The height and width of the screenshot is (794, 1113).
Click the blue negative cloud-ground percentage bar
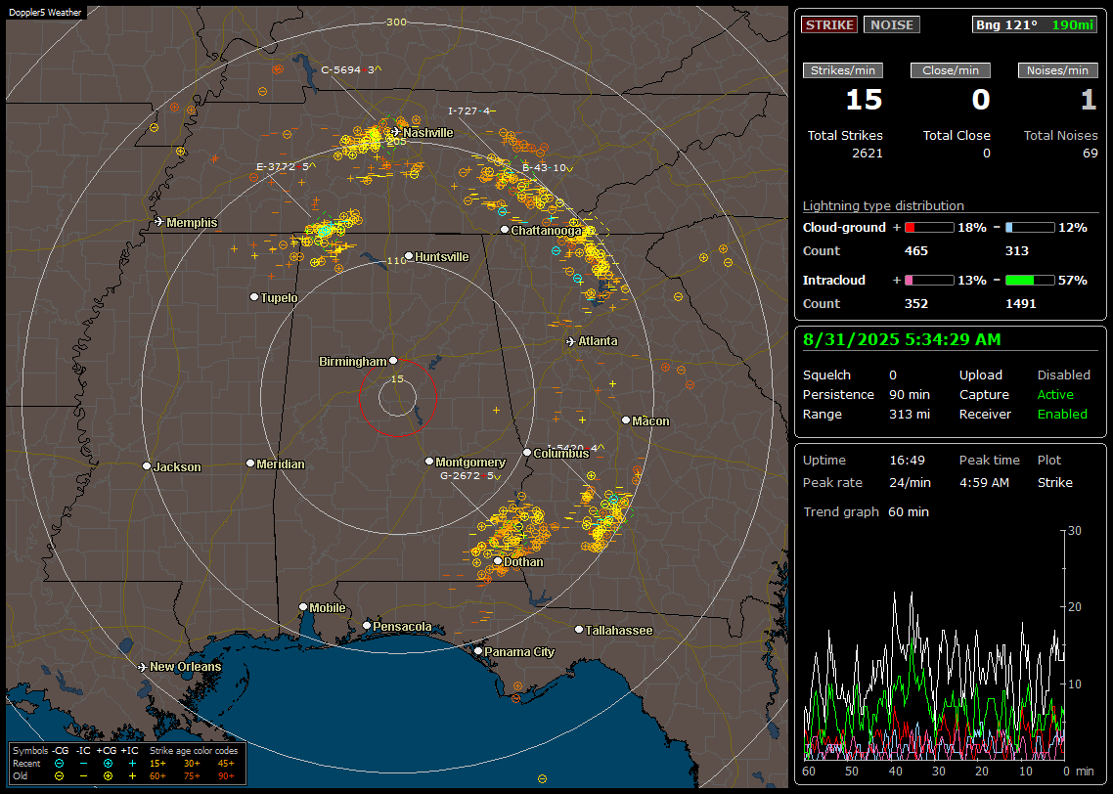tap(1030, 228)
